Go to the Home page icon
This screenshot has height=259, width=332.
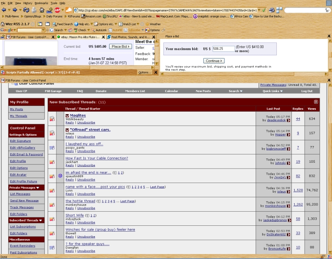coord(42,10)
